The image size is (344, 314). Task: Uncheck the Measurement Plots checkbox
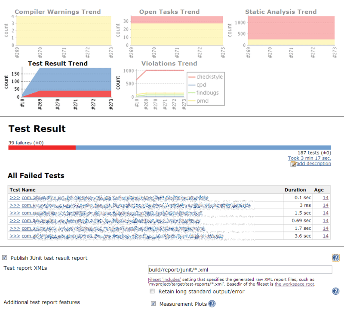[x=153, y=304]
